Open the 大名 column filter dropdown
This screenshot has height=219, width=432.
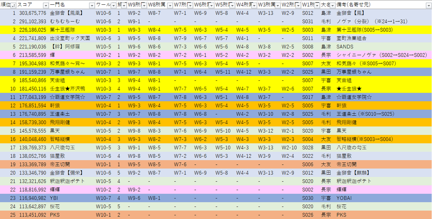pos(332,5)
